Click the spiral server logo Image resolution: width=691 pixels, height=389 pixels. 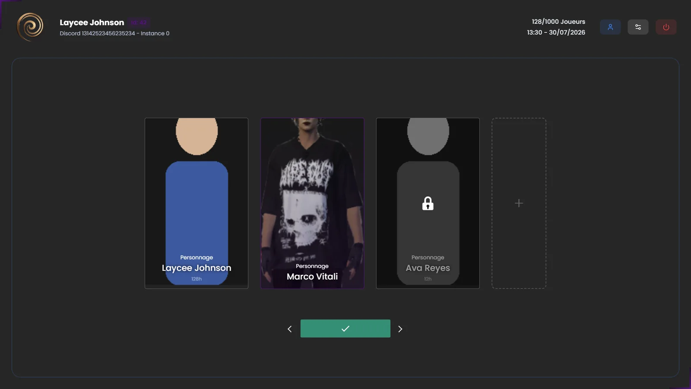point(30,26)
